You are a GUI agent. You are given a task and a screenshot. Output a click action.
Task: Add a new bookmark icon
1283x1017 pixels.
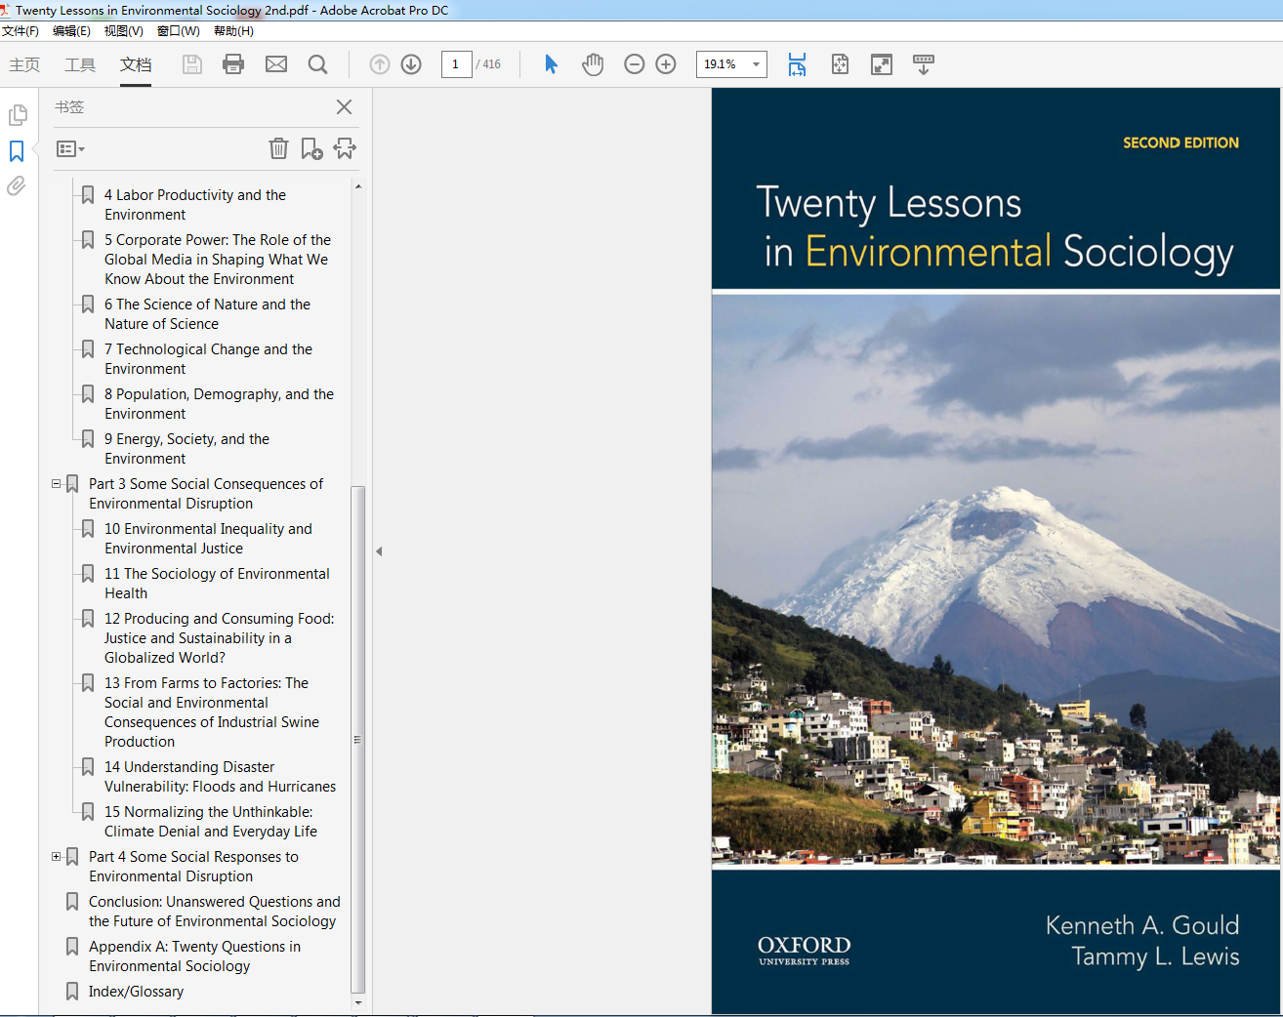coord(311,148)
